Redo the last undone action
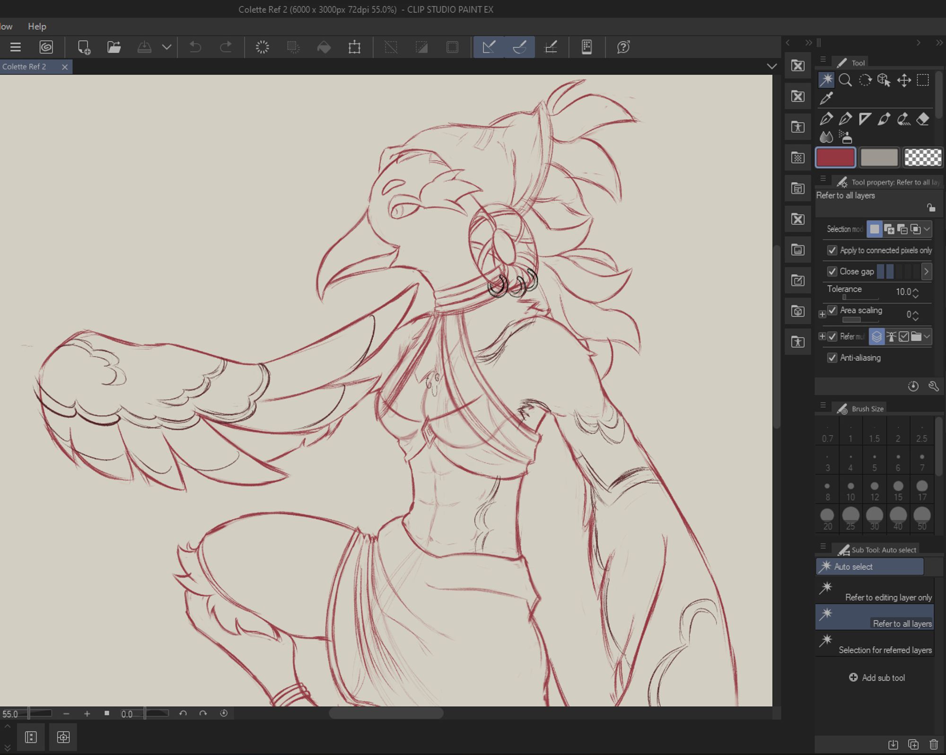 226,47
